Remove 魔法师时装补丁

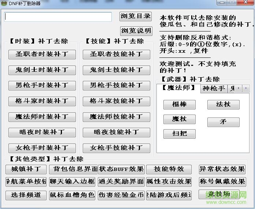[42, 117]
